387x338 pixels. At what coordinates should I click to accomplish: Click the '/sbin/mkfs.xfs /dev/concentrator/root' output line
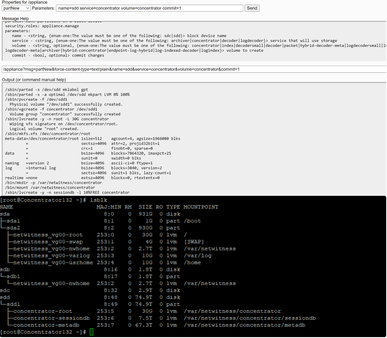(48, 134)
